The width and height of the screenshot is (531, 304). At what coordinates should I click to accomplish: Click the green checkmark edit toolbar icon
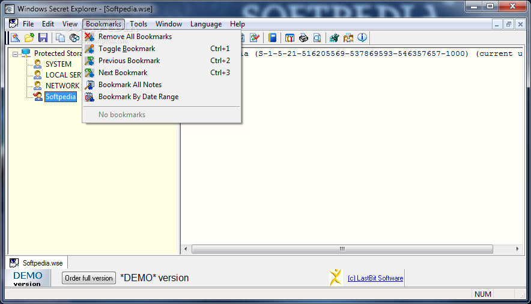255,38
